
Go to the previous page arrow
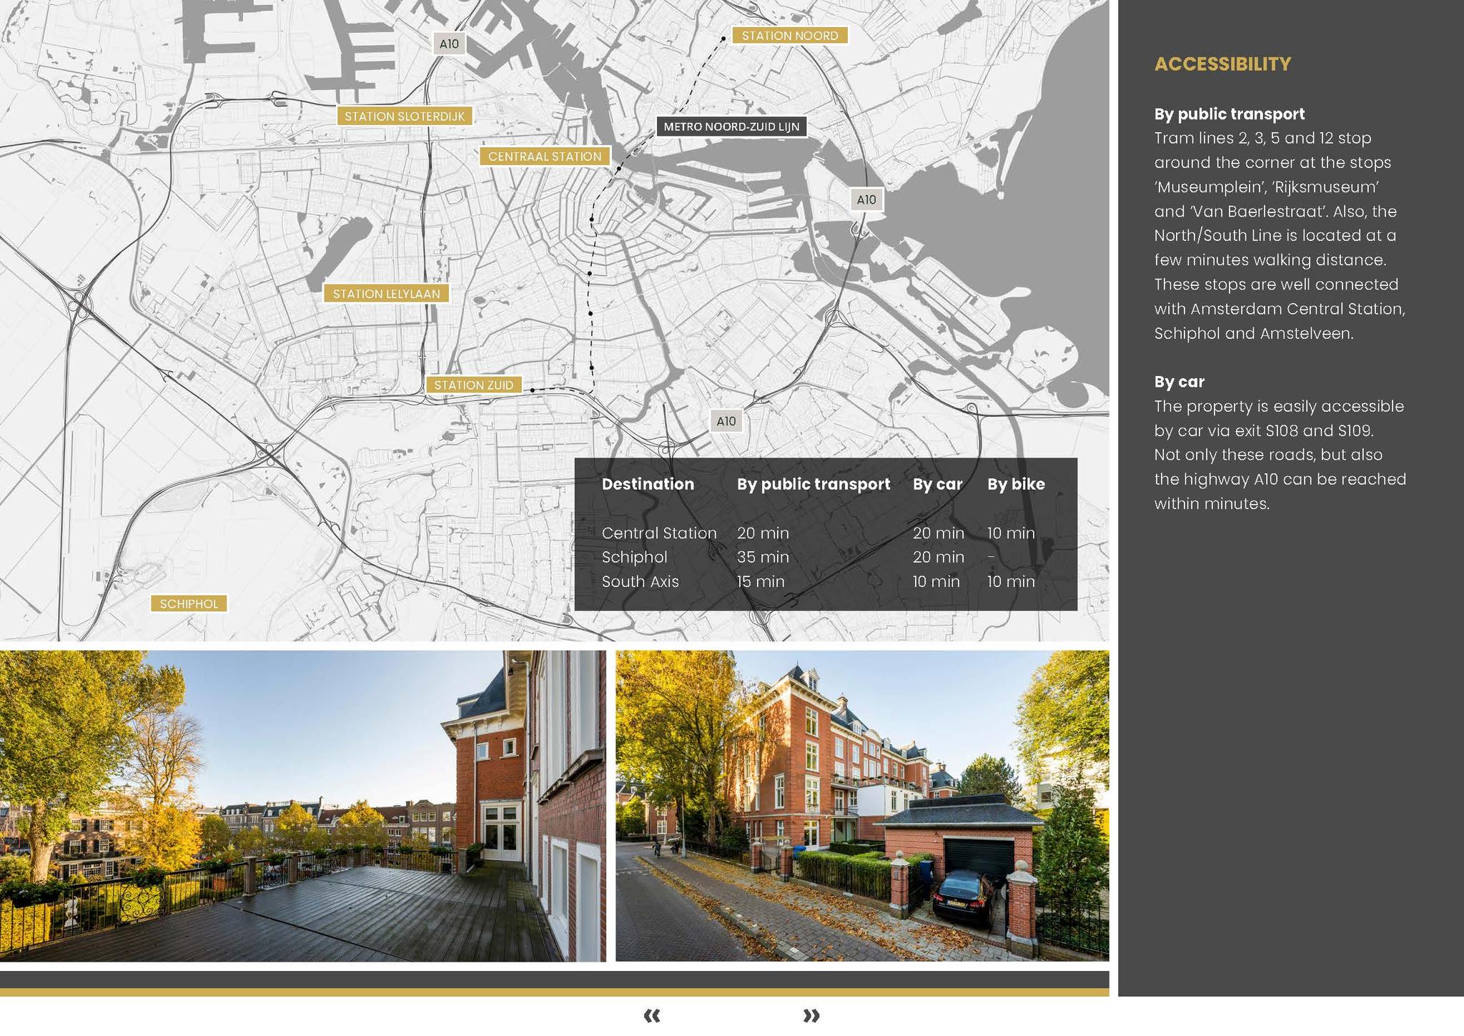[x=652, y=1015]
